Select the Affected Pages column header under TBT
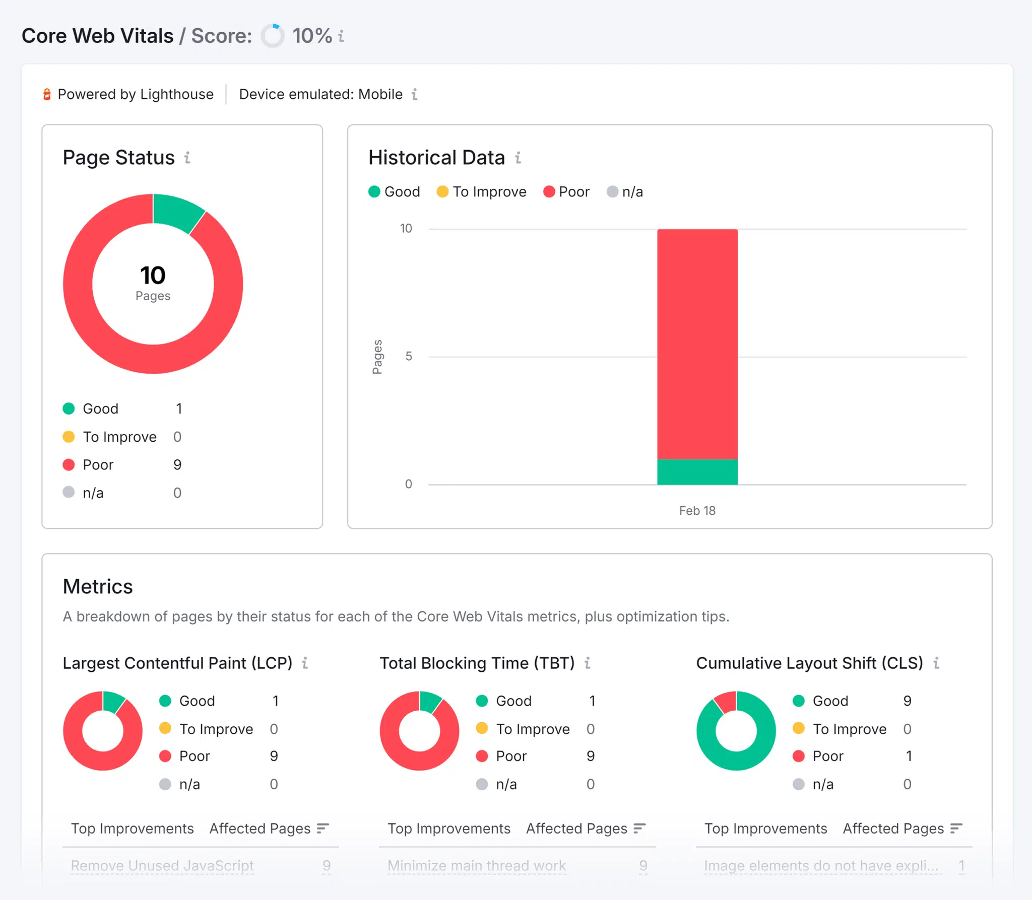The width and height of the screenshot is (1032, 900). [x=576, y=828]
